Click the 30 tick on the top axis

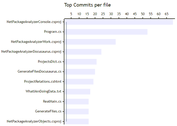coord(111,14)
